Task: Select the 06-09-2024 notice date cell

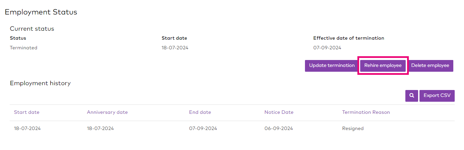Action: tap(278, 129)
